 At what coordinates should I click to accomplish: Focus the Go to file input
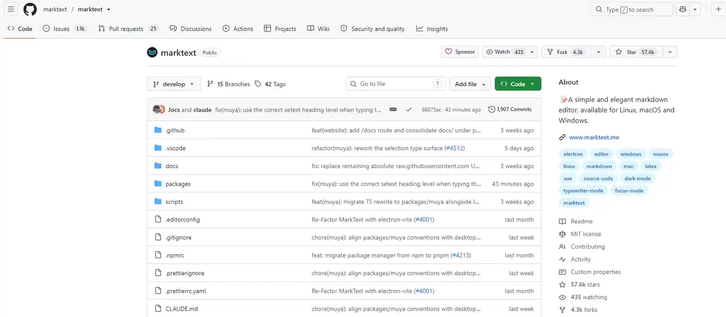pyautogui.click(x=396, y=84)
